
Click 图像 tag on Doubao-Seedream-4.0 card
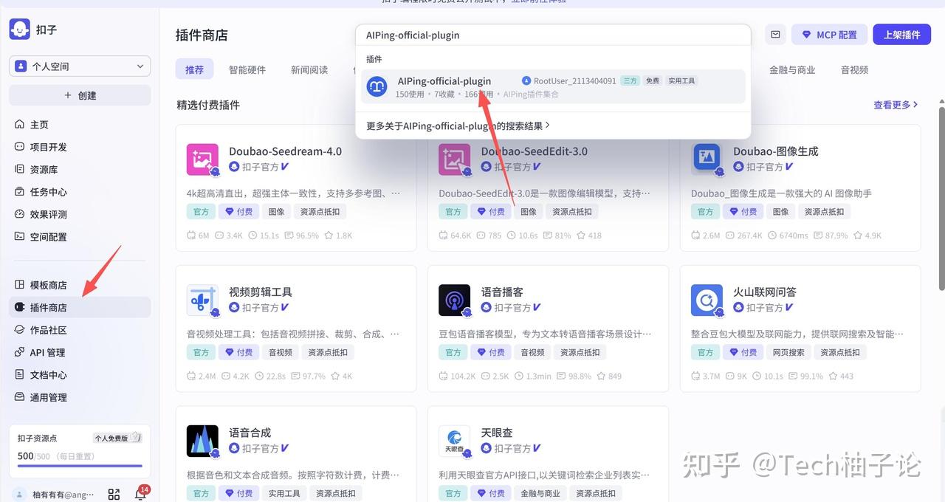(276, 211)
